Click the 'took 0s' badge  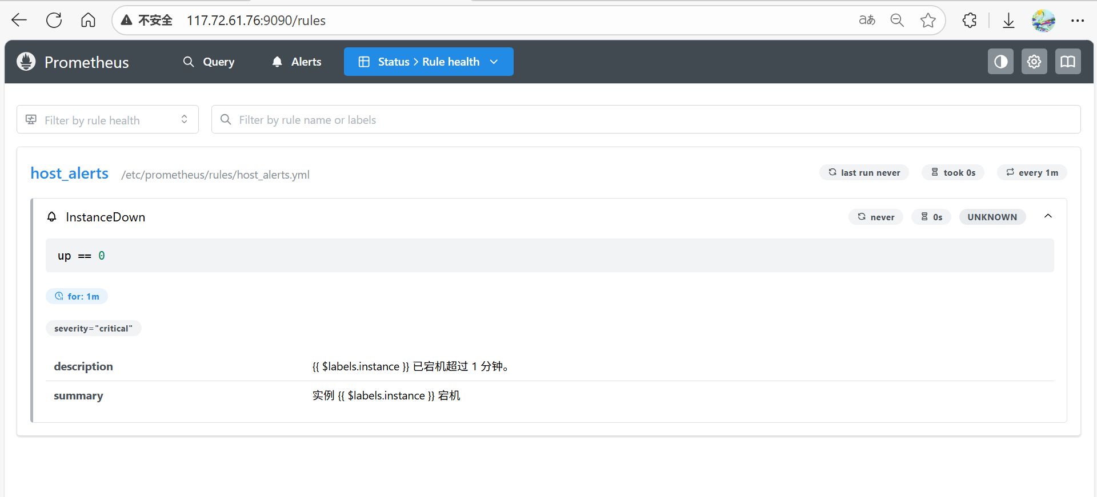(953, 172)
